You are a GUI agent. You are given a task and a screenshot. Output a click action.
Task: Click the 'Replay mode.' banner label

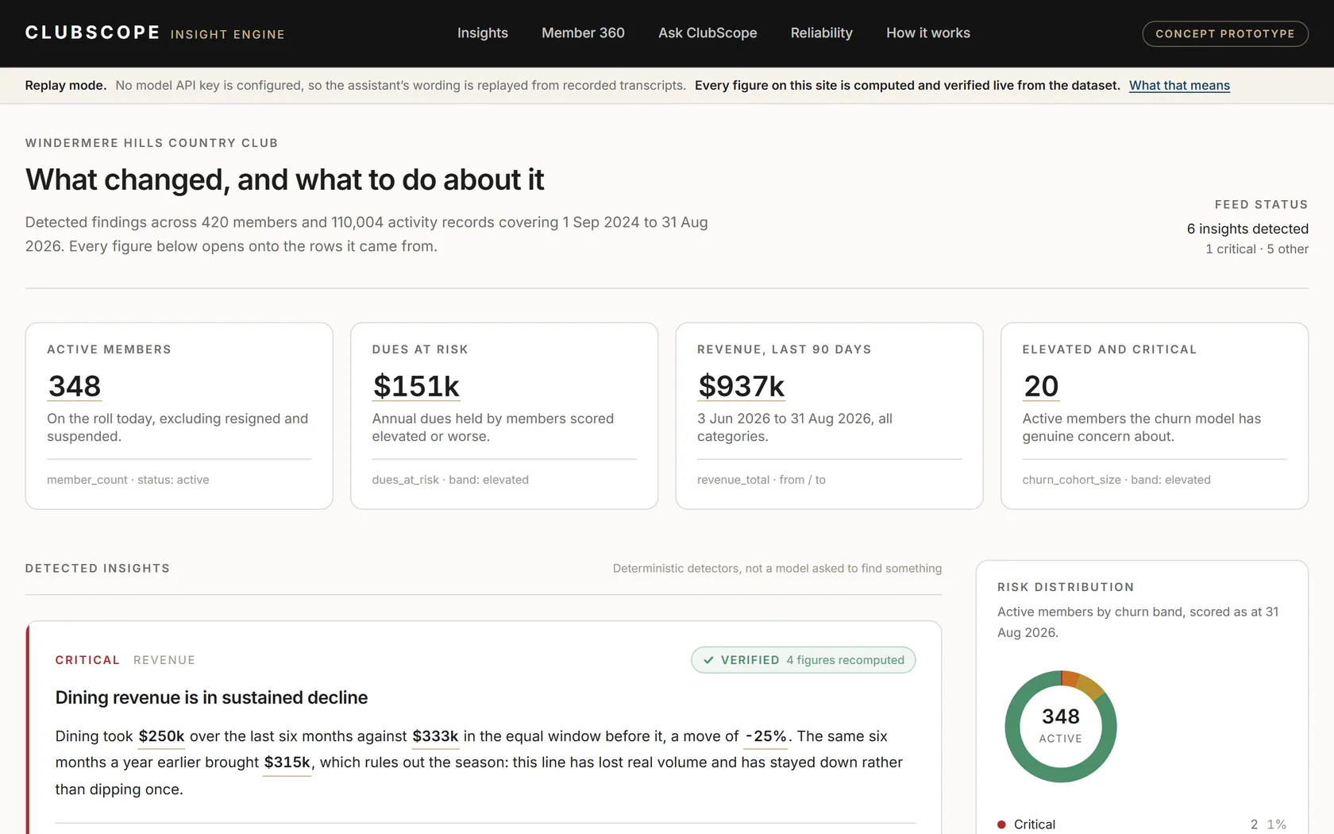(65, 85)
